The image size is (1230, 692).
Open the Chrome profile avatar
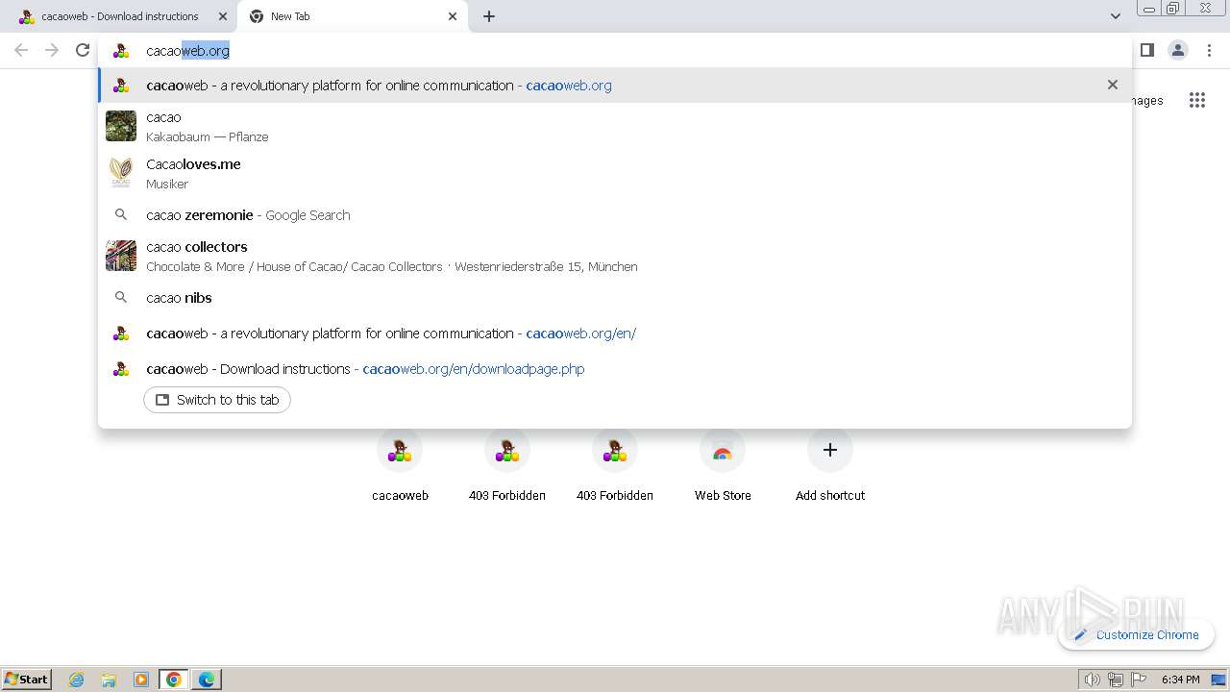point(1177,50)
